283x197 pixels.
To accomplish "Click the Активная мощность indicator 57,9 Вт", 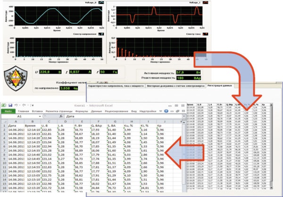I will coord(188,72).
